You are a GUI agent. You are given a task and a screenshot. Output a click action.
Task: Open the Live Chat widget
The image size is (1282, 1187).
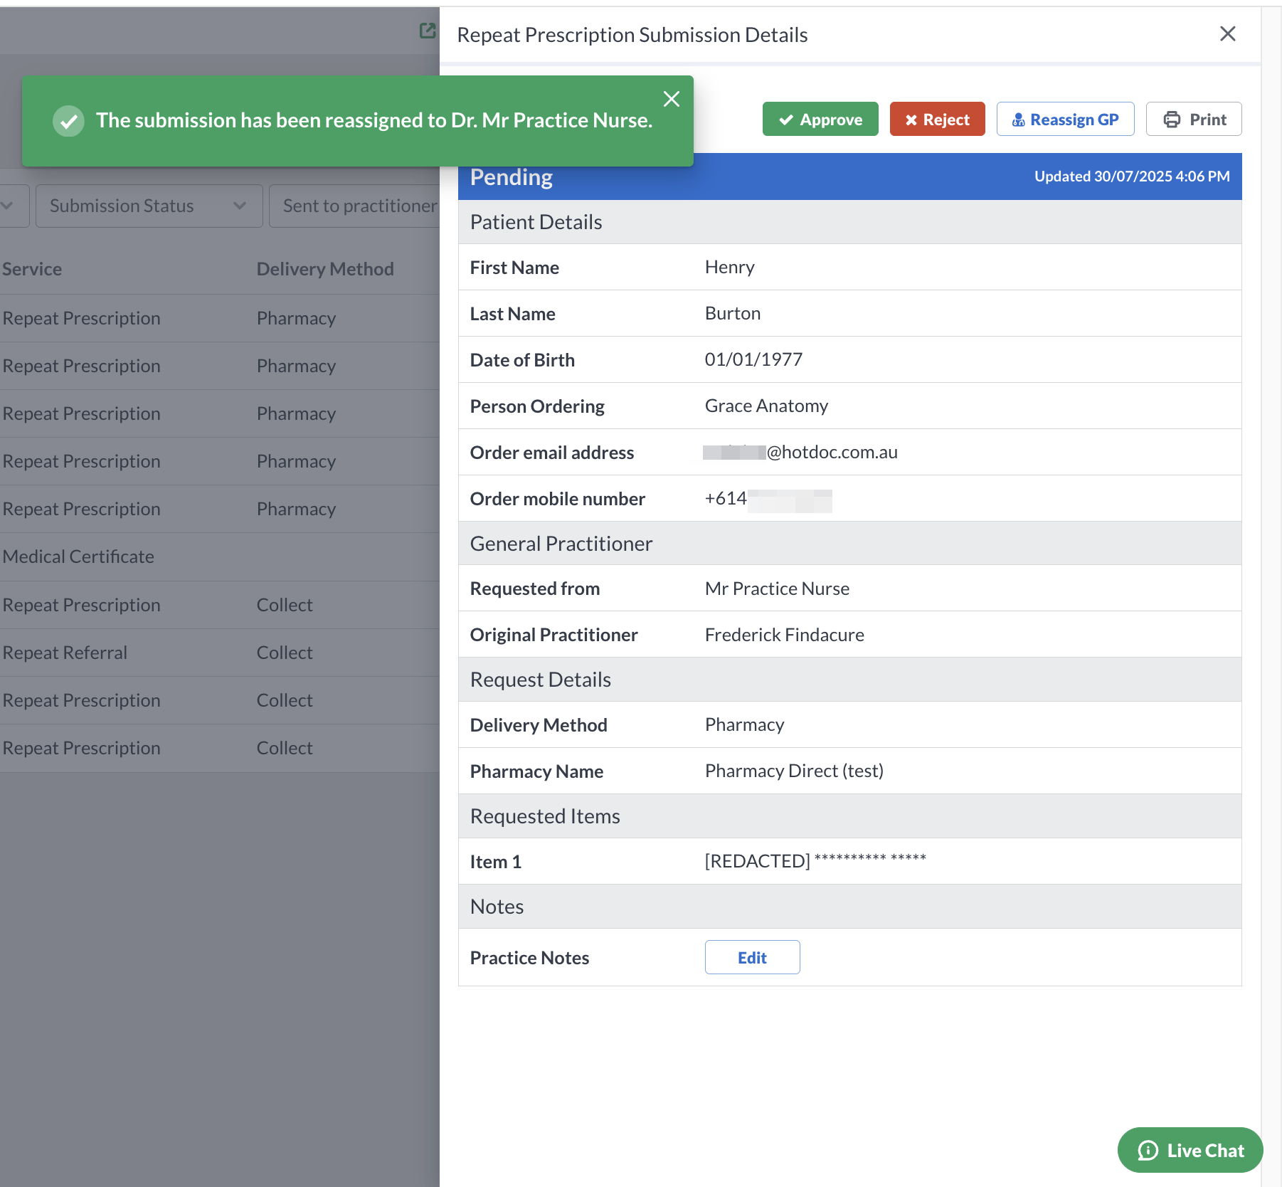click(x=1190, y=1150)
